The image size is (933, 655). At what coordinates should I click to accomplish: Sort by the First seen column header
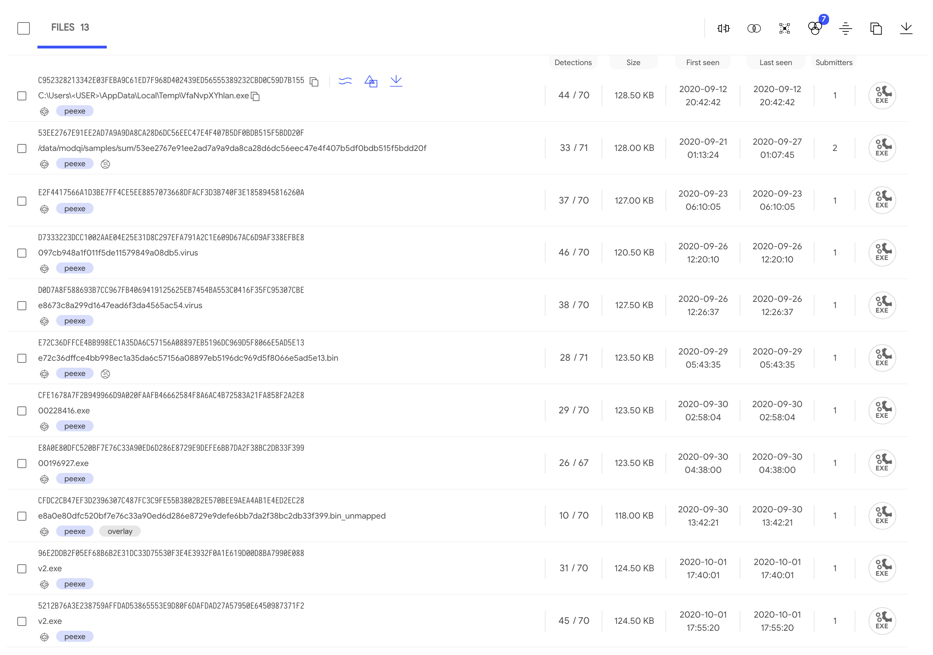[702, 63]
